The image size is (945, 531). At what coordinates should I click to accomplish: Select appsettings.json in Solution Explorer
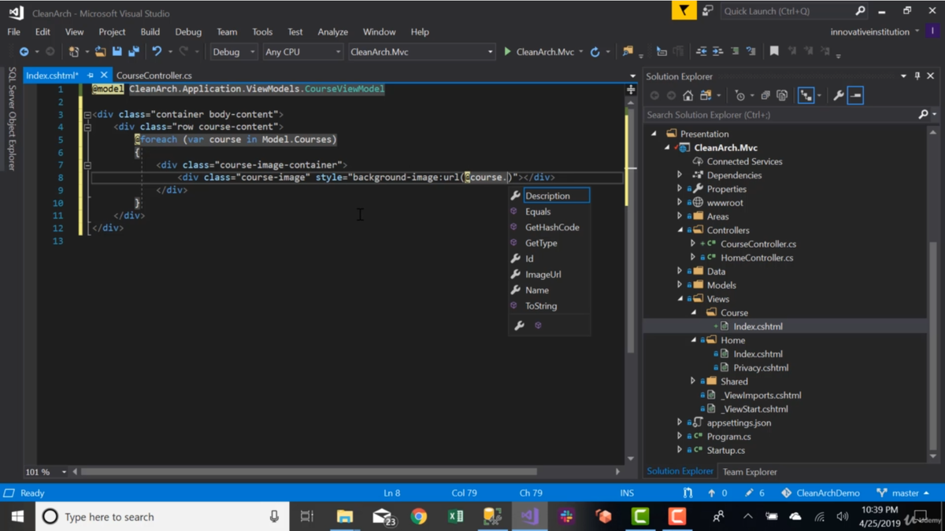click(x=739, y=423)
